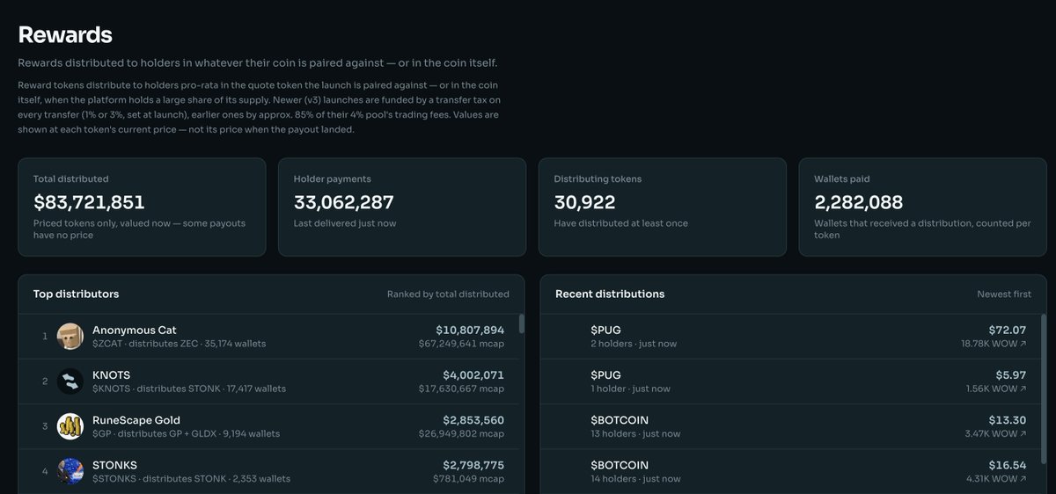Click rank number 4 in Top distributors
1056x494 pixels.
45,471
